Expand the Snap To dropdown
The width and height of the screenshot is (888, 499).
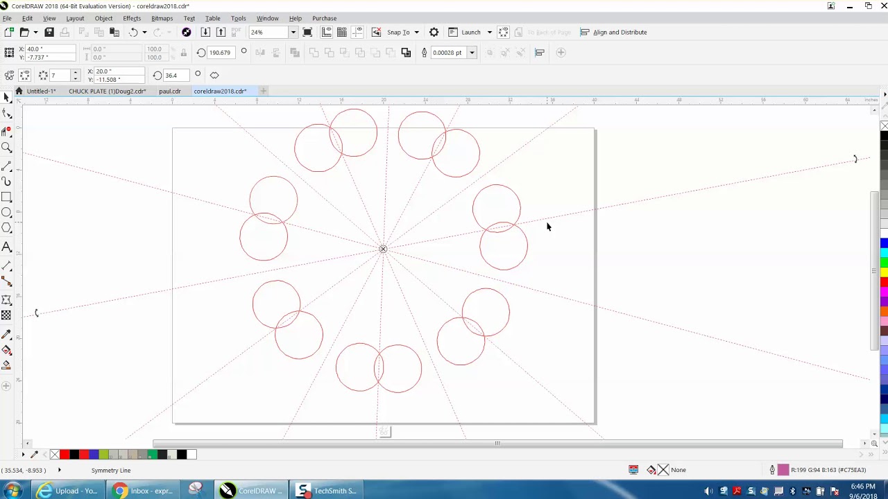coord(417,32)
